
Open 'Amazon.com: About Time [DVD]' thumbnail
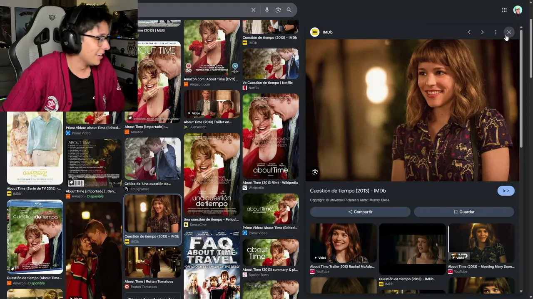click(x=212, y=47)
